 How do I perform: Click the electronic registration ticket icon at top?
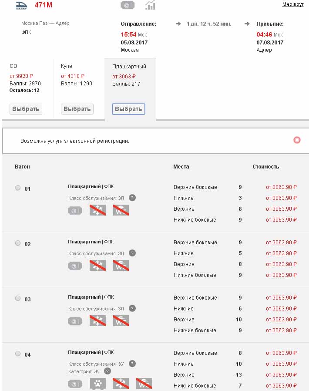point(127,5)
